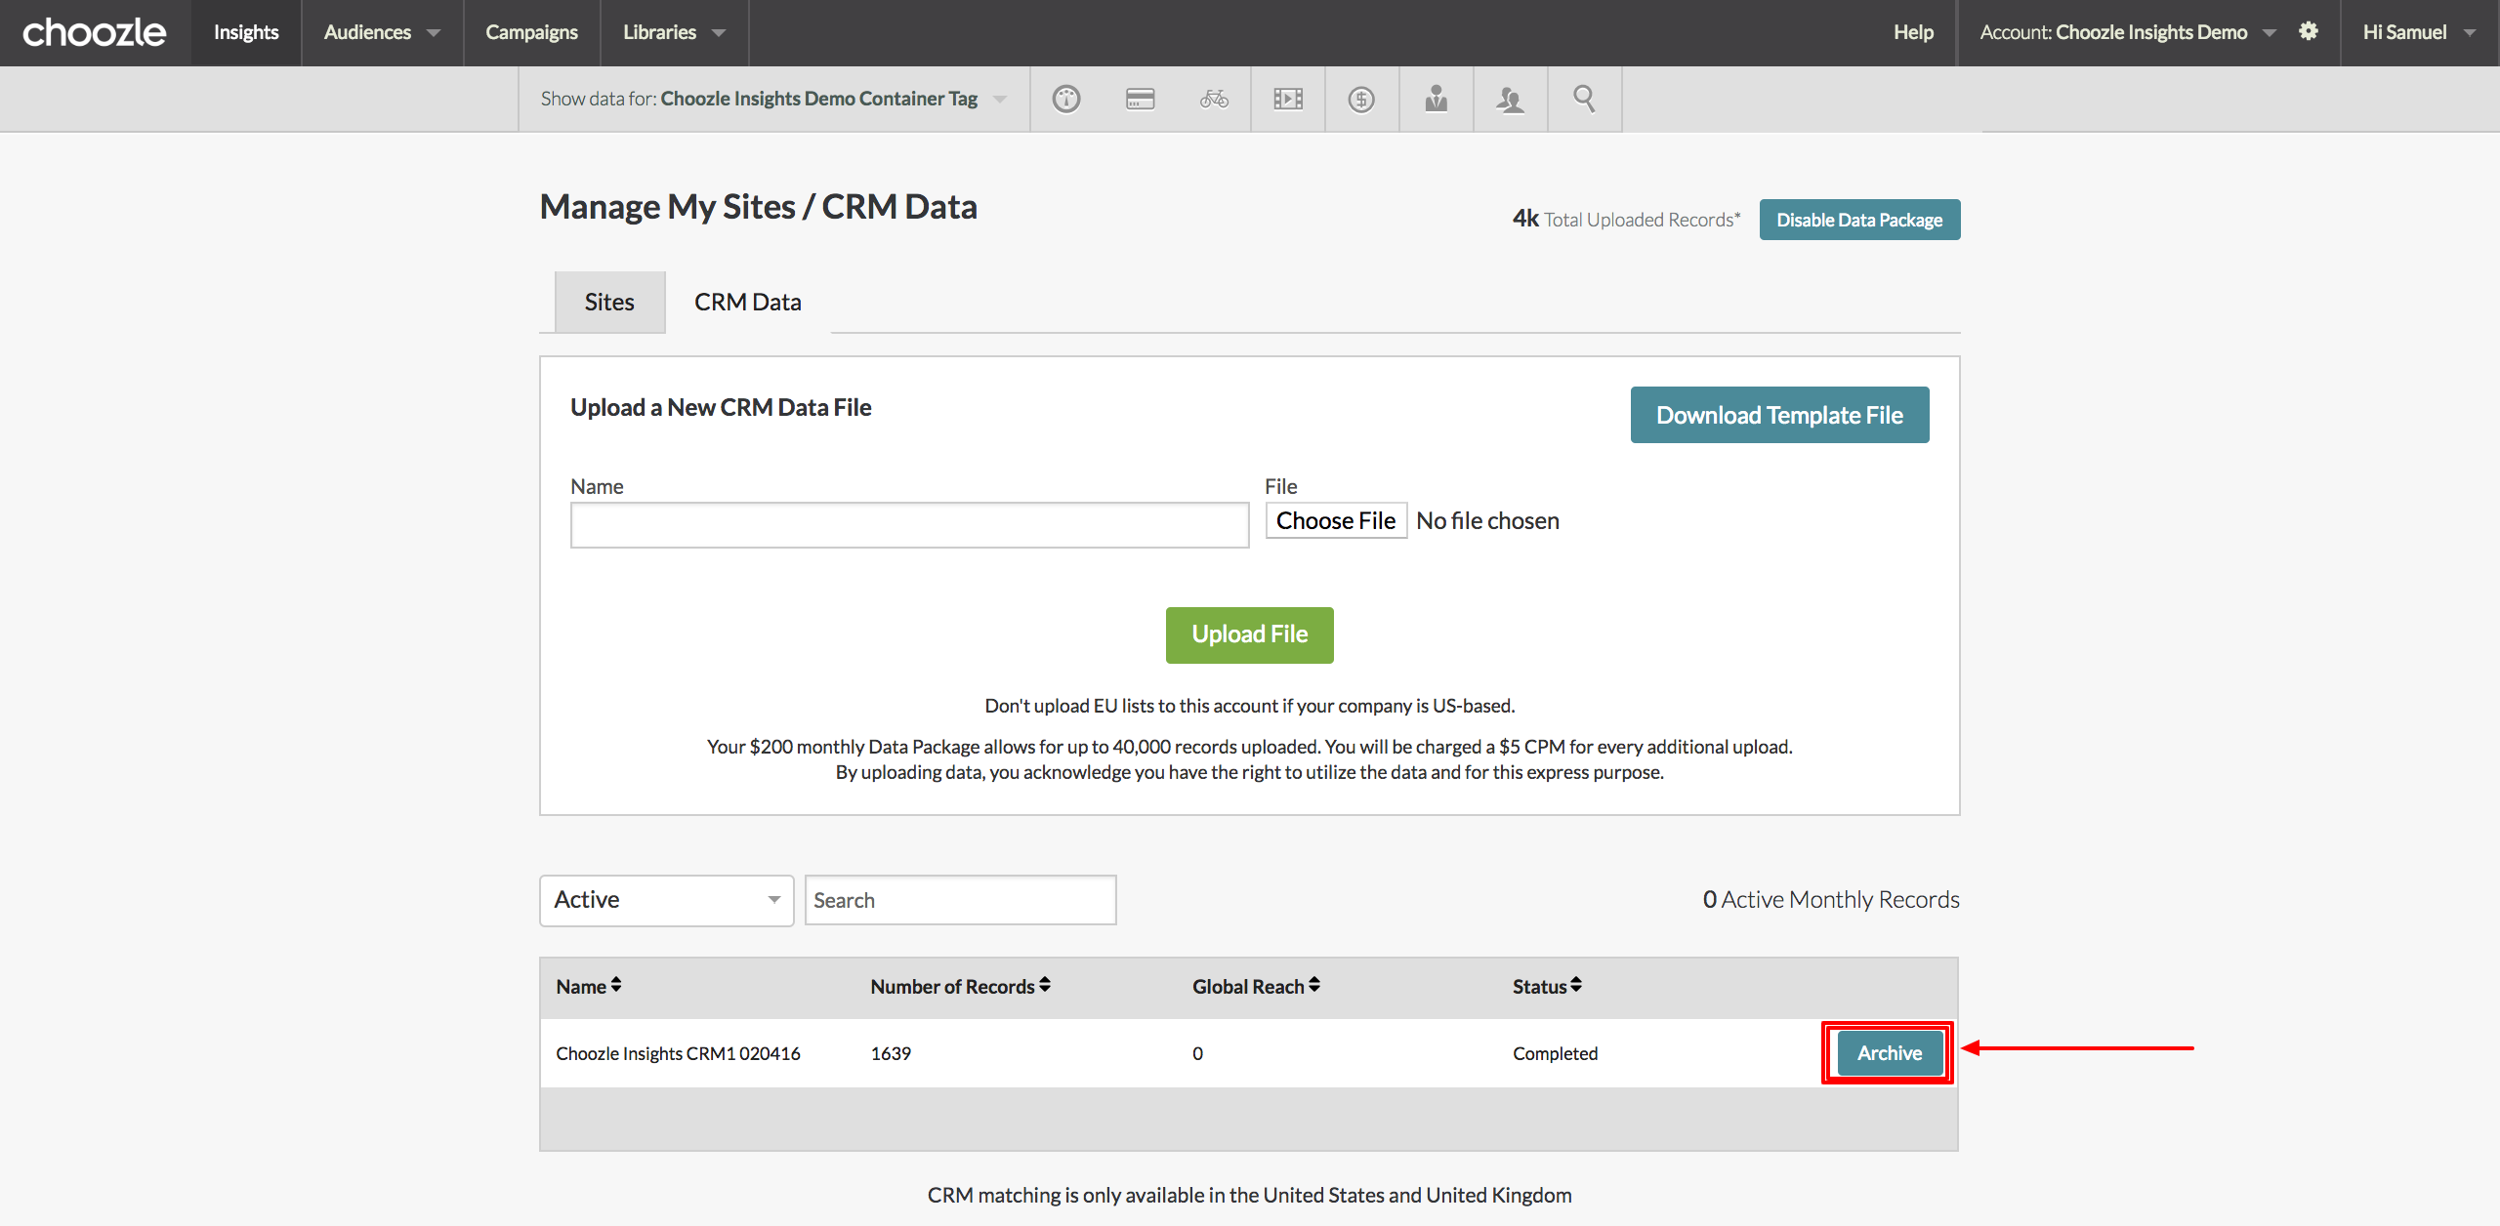
Task: Sort by Status column
Action: 1547,986
